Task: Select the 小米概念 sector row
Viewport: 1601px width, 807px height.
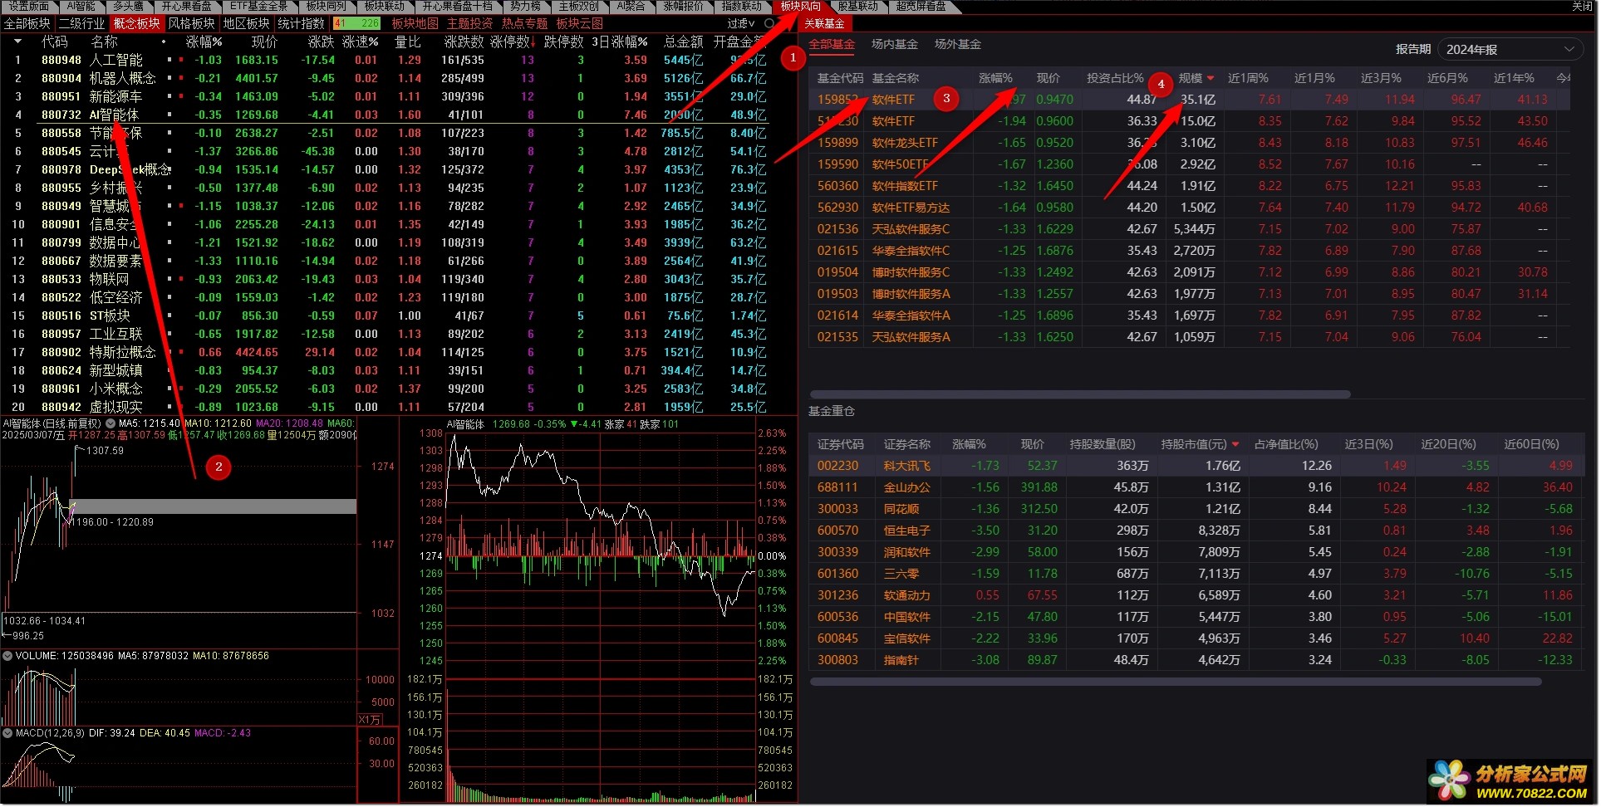Action: 386,389
